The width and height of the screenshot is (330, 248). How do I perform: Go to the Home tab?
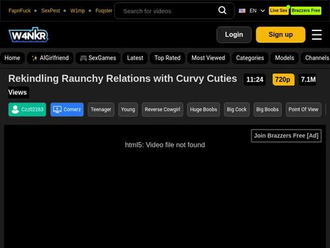13,58
